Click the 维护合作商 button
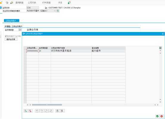Image resolution: width=165 pixels, height=119 pixels. tap(11, 39)
